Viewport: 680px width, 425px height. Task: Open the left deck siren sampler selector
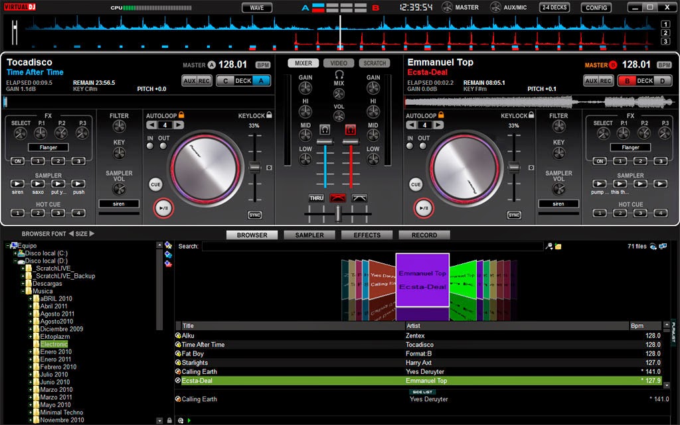[119, 204]
